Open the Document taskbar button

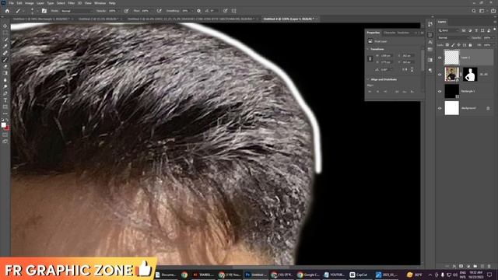166,275
